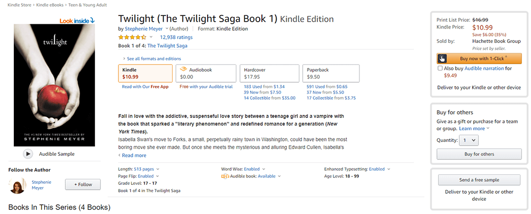
Task: Select the Hardcover format tab
Action: 269,74
